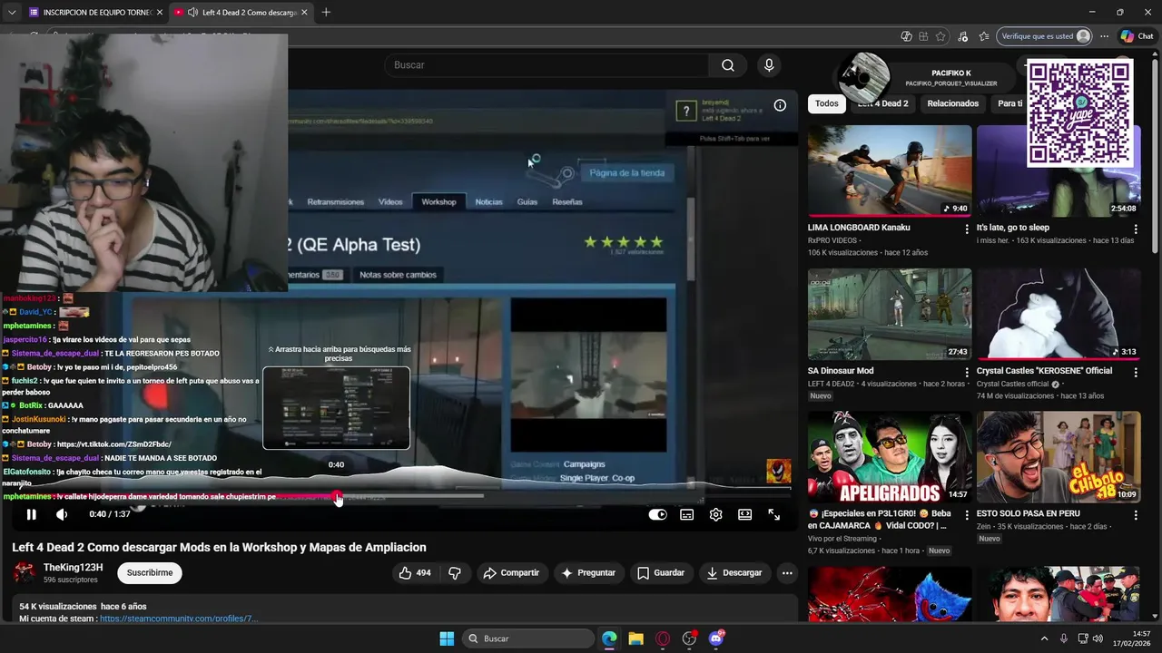This screenshot has height=653, width=1162.
Task: Open Crystal Castles KEROSENE thumbnail
Action: 1059,314
